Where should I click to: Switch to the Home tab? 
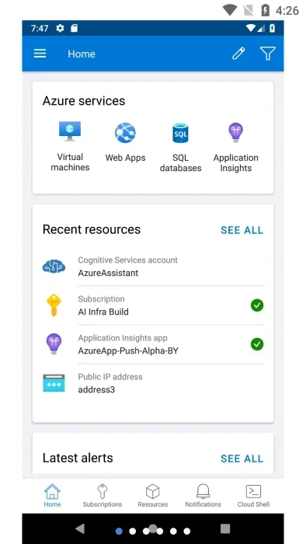click(x=52, y=496)
